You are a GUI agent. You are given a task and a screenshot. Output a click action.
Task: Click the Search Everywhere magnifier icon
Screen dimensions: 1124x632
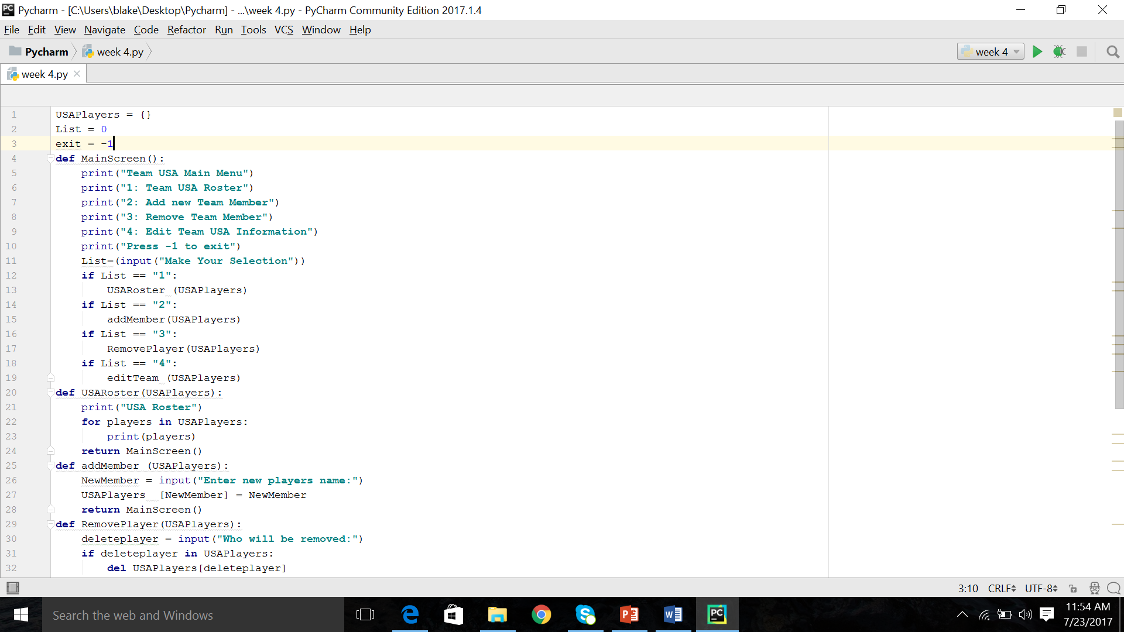[x=1113, y=52]
